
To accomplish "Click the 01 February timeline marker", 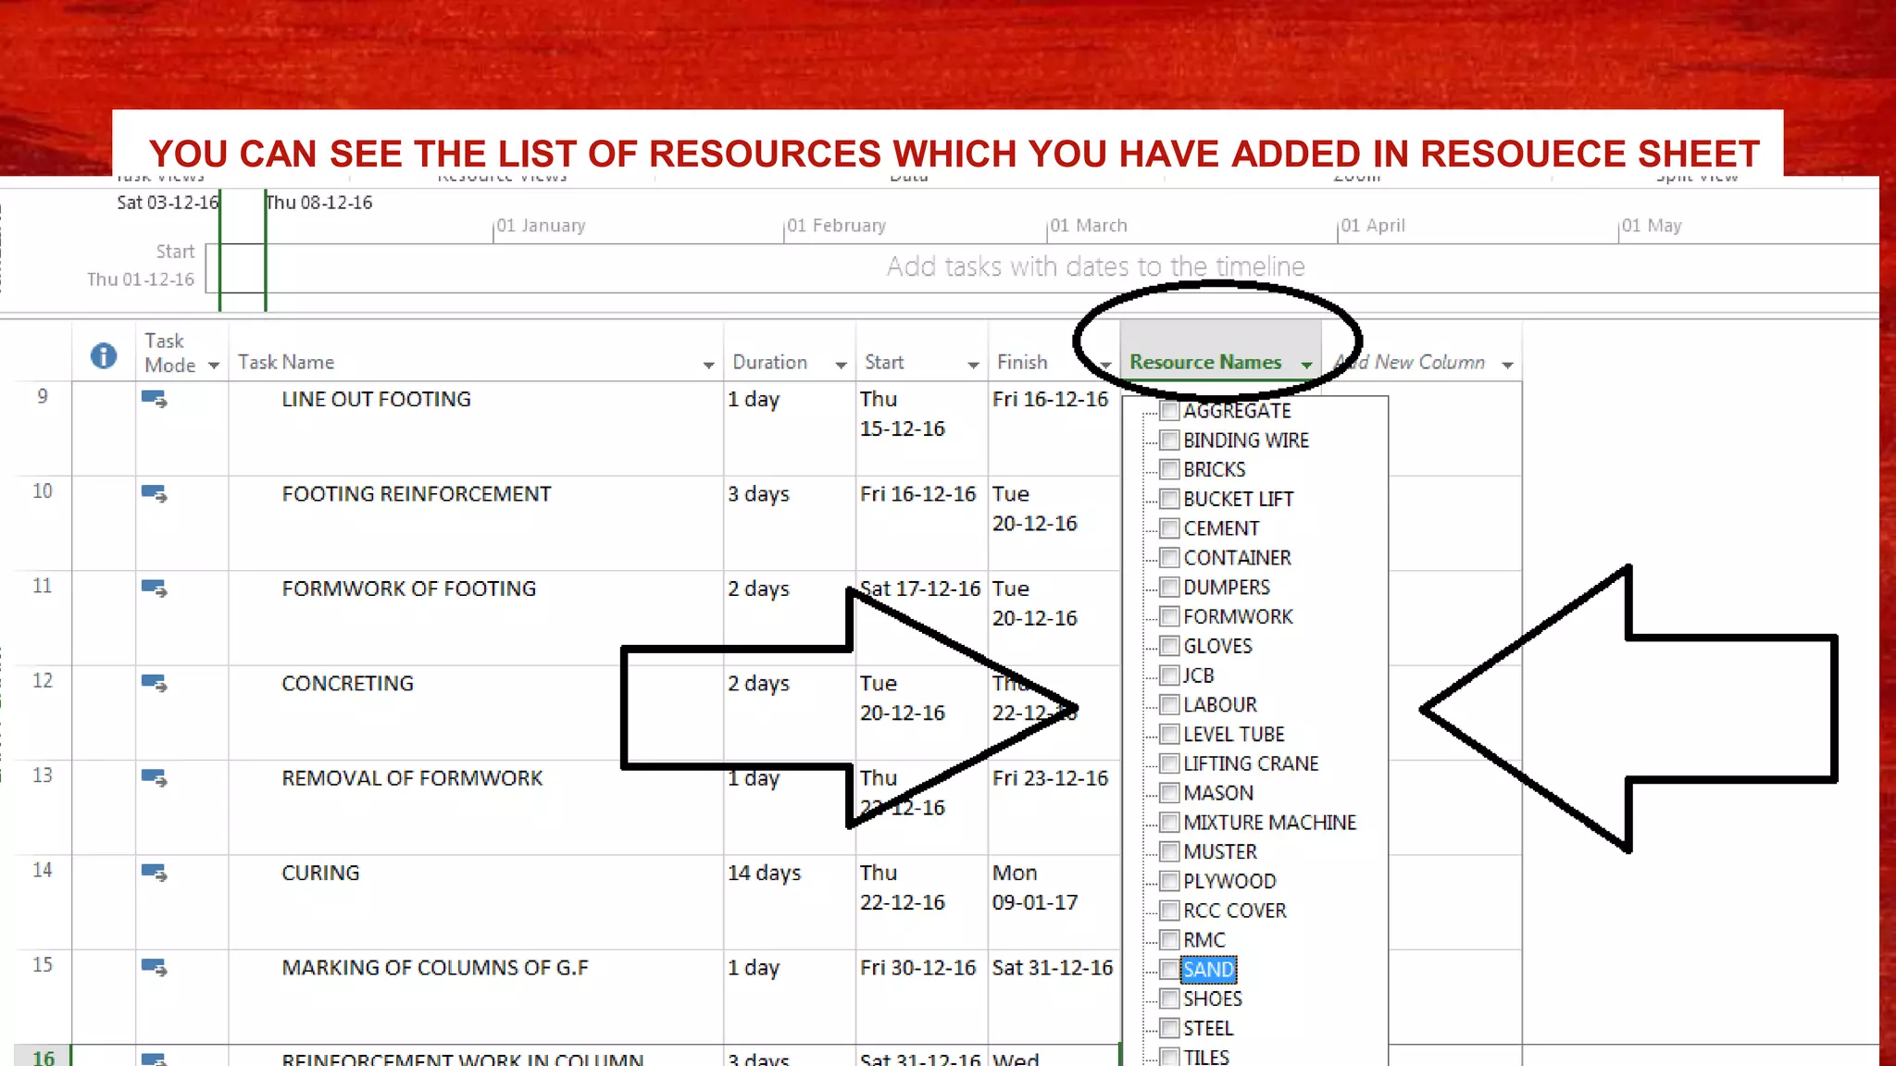I will coord(837,226).
